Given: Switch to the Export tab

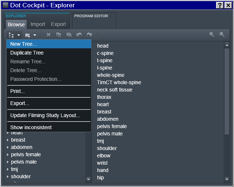Looking at the screenshot, I should (x=58, y=24).
